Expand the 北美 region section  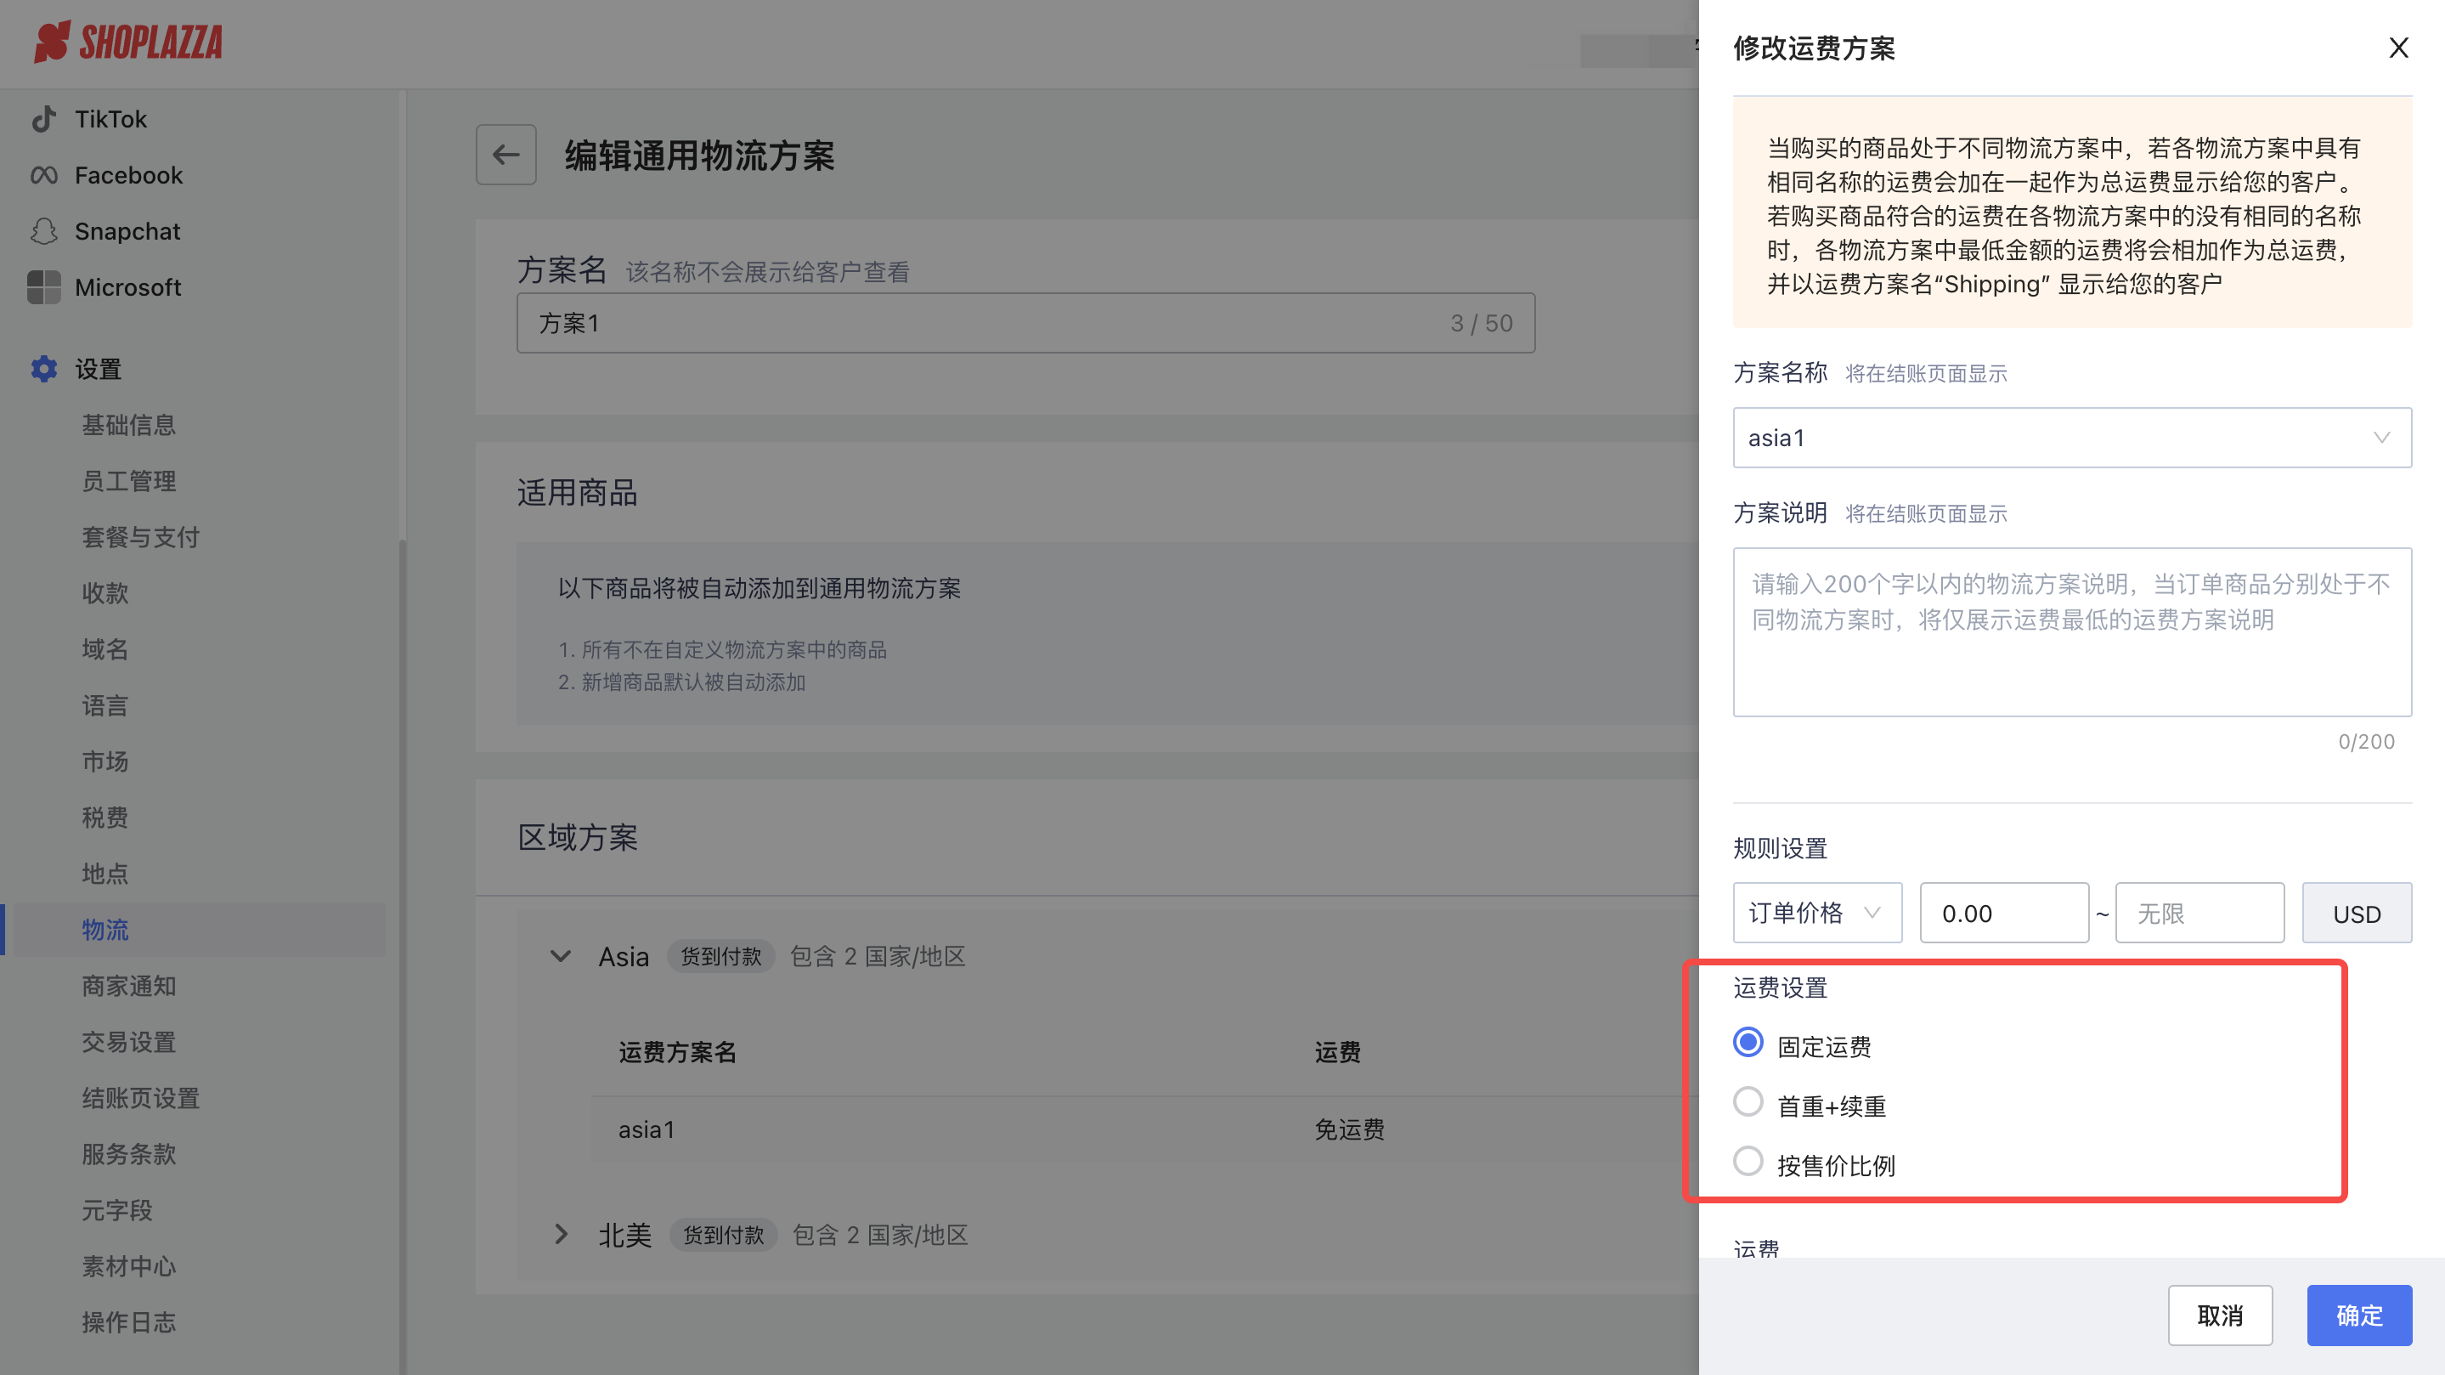(560, 1235)
